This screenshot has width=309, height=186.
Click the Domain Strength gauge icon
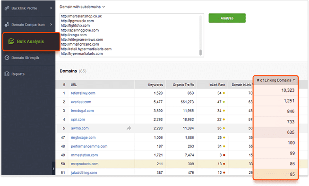pos(7,57)
